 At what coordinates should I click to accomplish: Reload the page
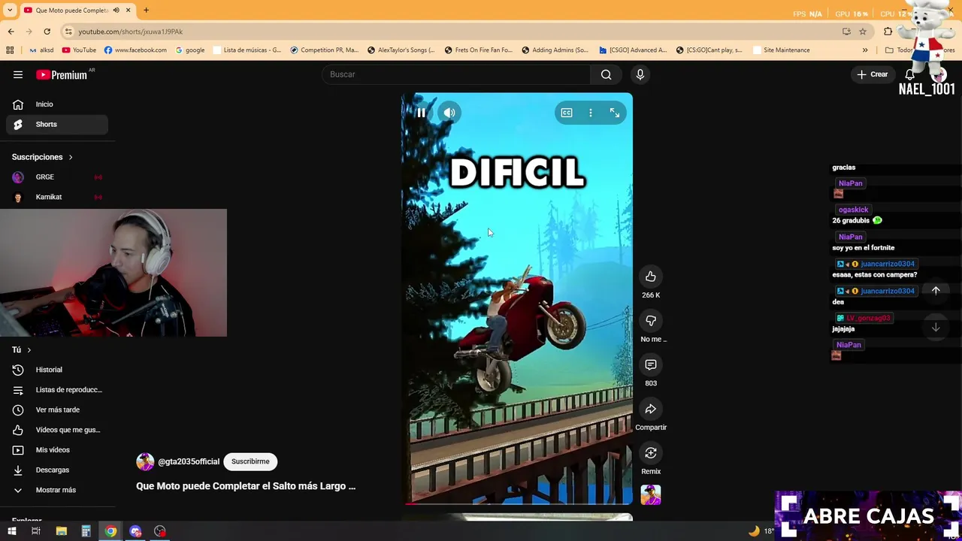click(47, 32)
